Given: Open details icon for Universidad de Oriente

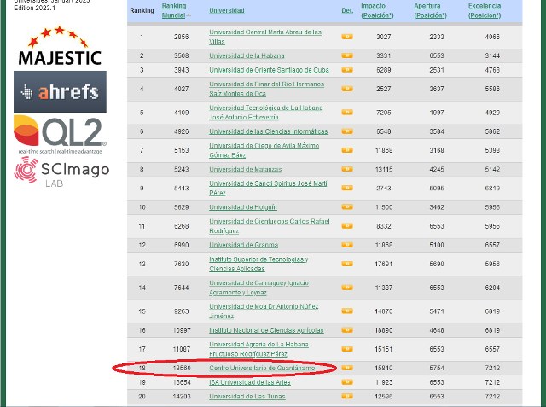Looking at the screenshot, I should click(347, 70).
